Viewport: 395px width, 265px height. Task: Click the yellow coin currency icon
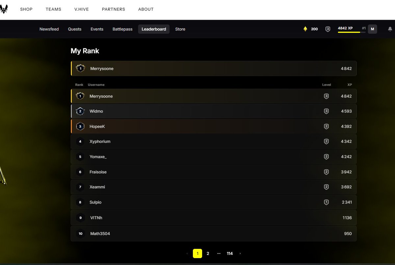click(x=305, y=29)
